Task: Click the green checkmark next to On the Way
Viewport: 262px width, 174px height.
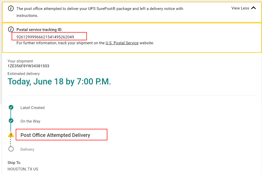Action: click(11, 121)
